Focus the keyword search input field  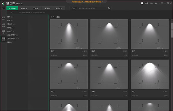92,8
